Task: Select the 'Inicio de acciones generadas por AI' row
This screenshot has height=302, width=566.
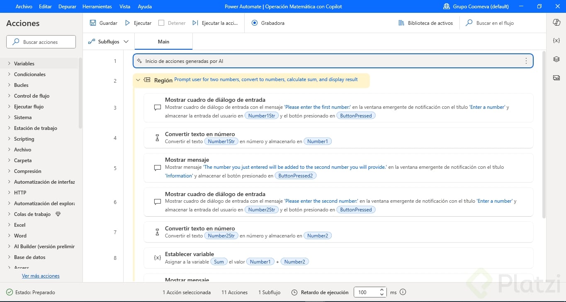Action: coord(333,61)
